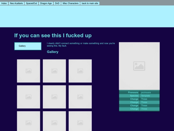Open center thumbnail of the gallery grid
The height and width of the screenshot is (131, 174).
(54, 97)
